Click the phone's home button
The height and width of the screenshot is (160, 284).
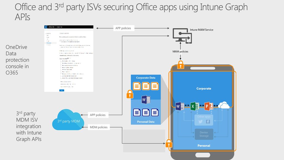(203, 155)
